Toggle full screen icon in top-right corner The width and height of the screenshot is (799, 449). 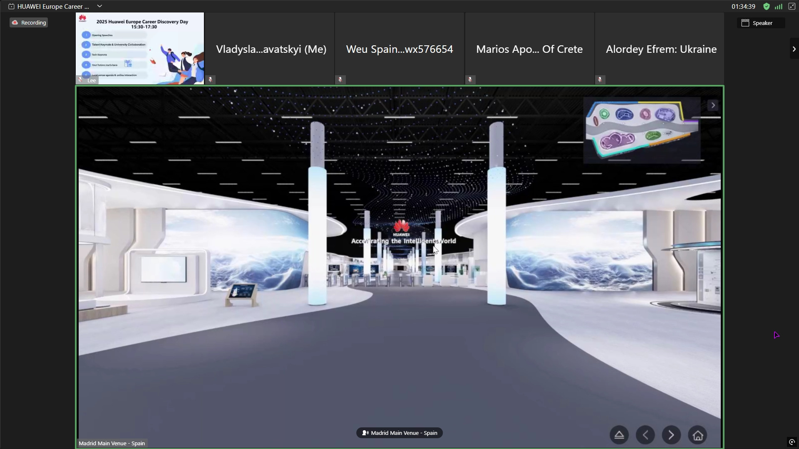(x=792, y=6)
